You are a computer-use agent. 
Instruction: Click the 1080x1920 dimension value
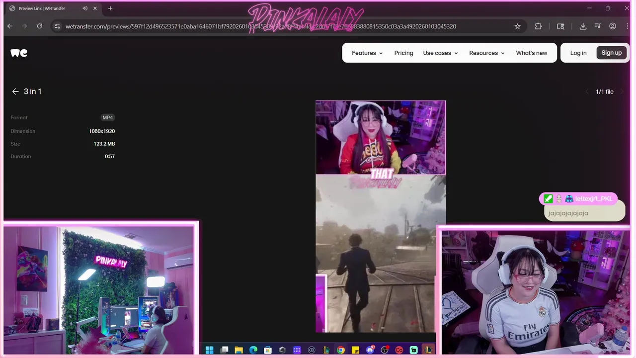pyautogui.click(x=102, y=131)
